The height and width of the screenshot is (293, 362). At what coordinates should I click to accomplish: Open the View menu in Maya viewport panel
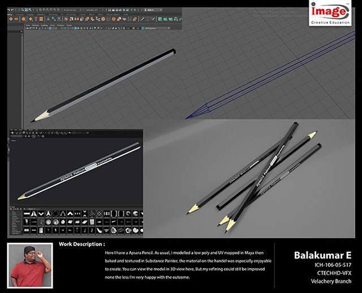point(28,25)
